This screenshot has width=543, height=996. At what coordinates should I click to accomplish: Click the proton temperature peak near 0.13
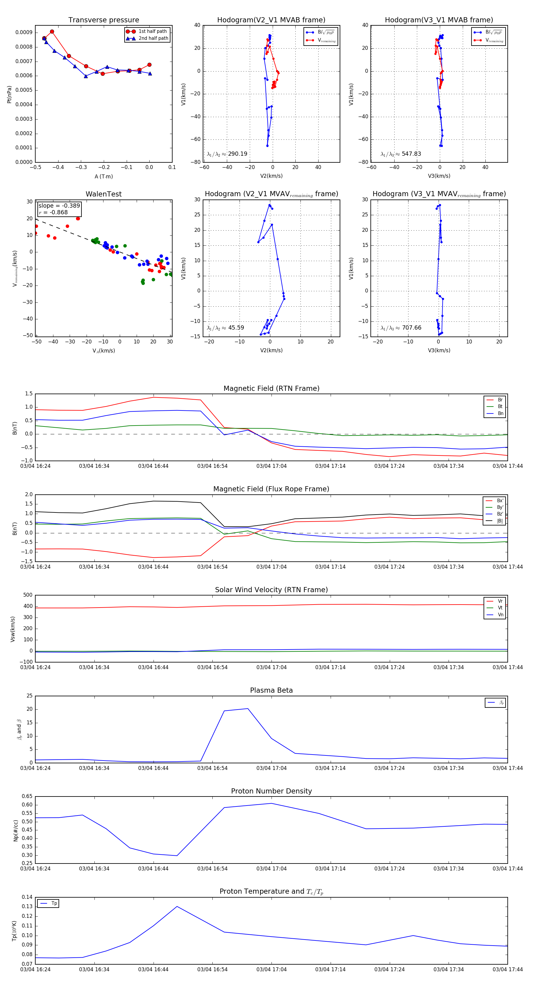[177, 906]
